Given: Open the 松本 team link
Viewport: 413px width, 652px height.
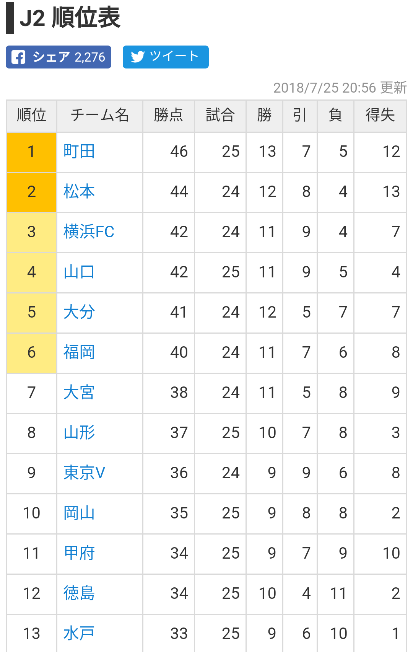Looking at the screenshot, I should point(79,192).
